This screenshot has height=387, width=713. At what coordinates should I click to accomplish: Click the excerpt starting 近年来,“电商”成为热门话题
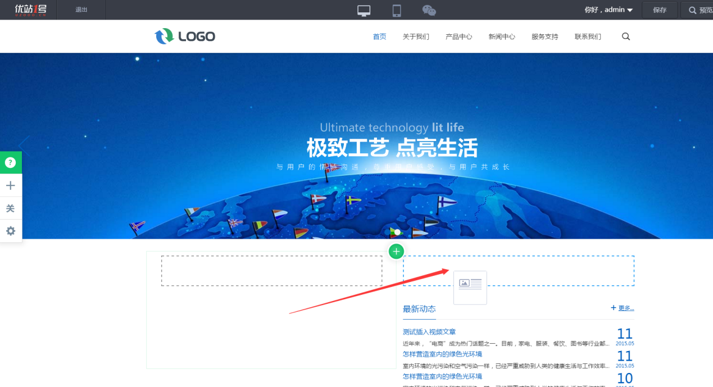506,343
